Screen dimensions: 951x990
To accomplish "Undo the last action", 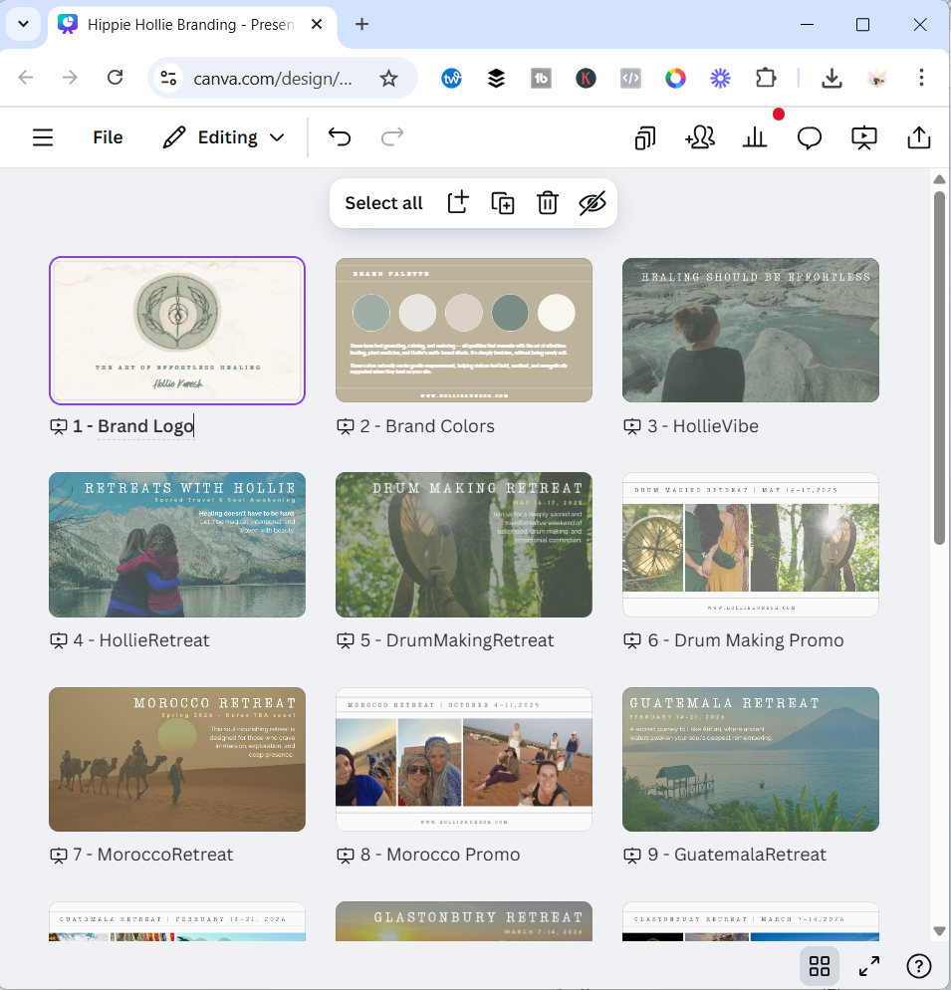I will point(340,137).
